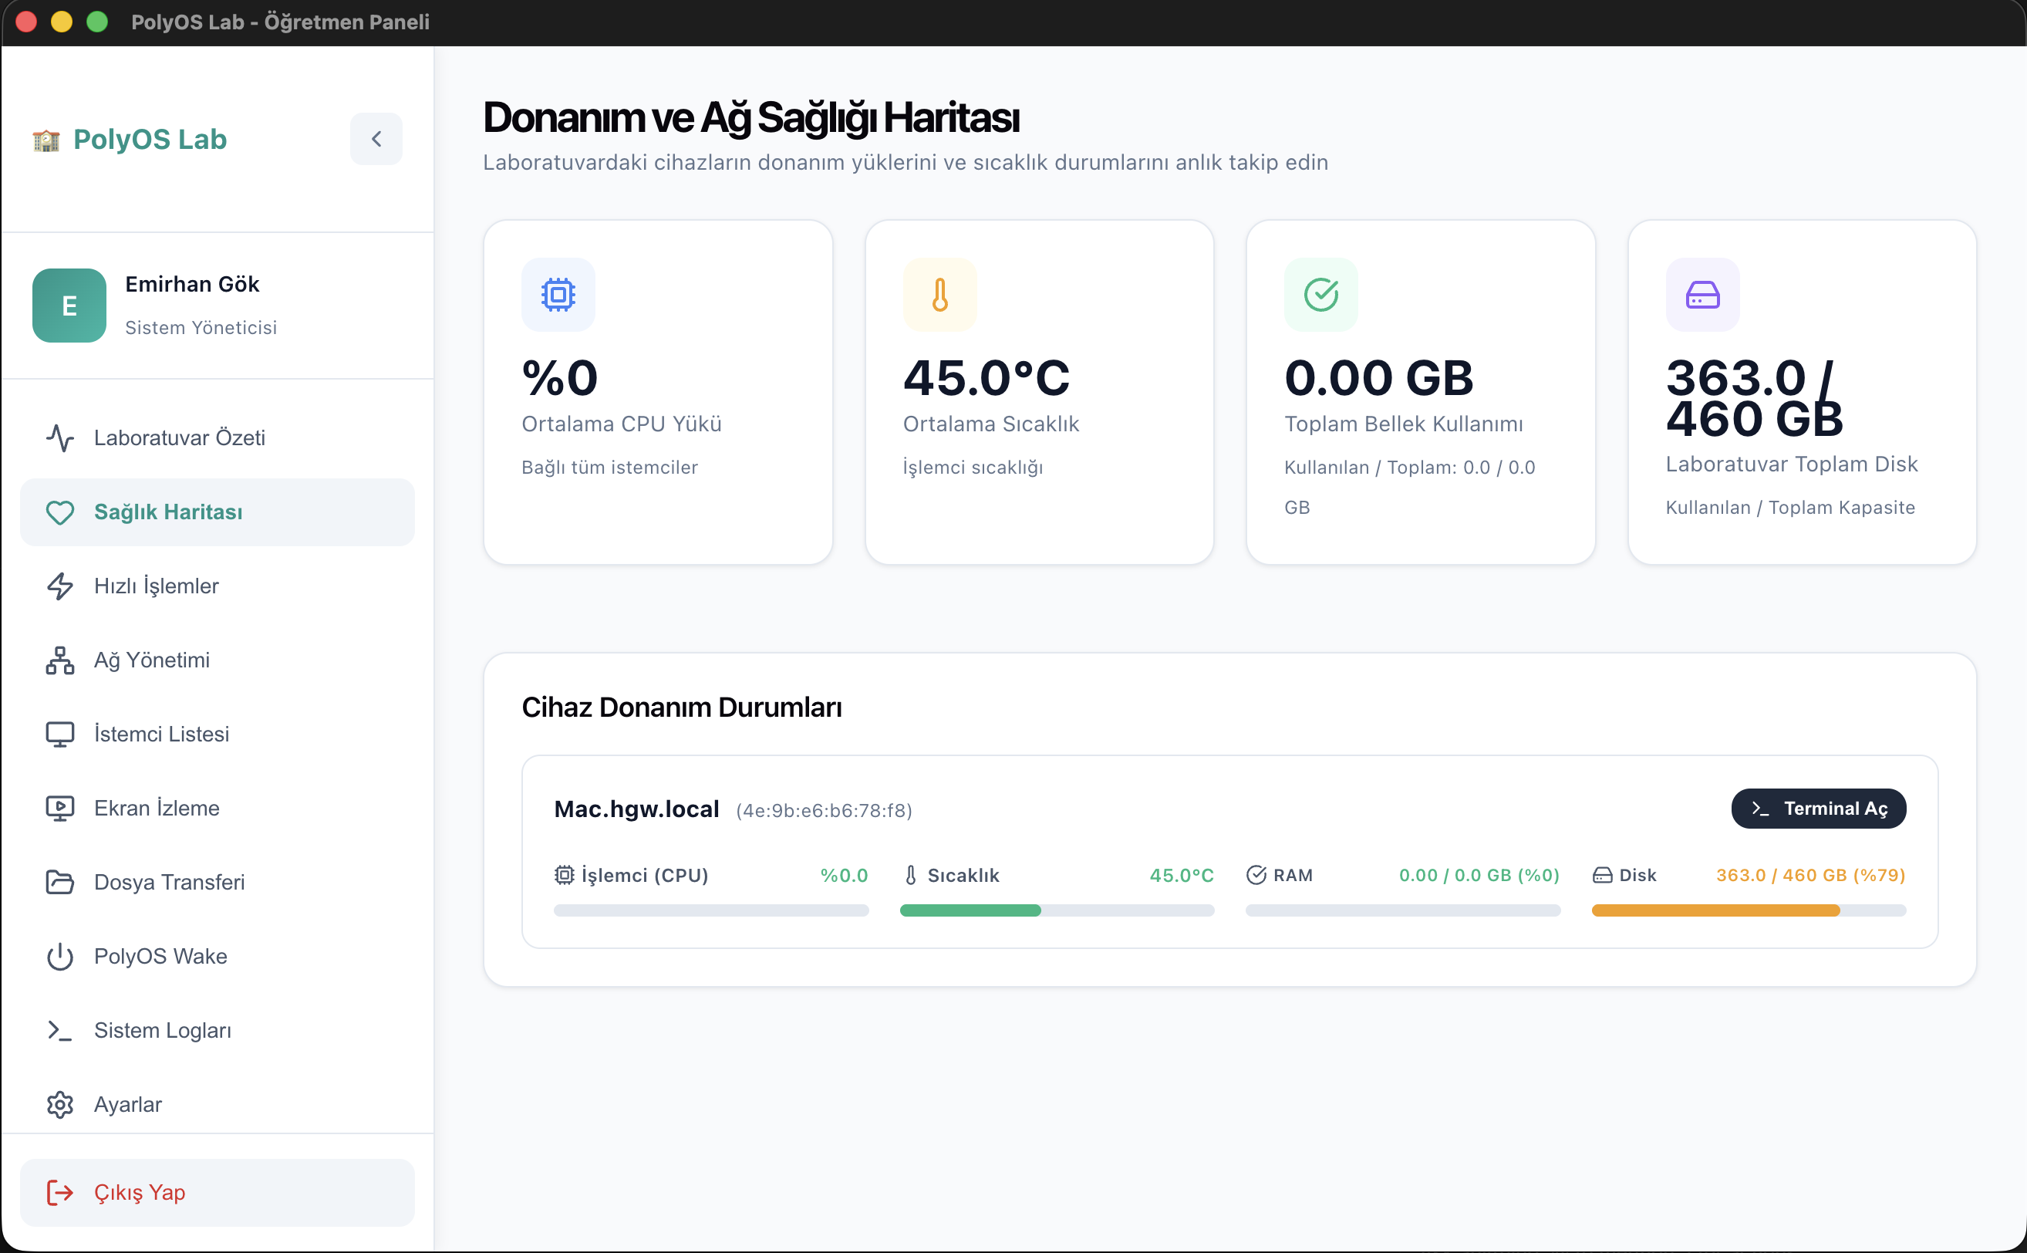Click the %0.0 CPU reading
Image resolution: width=2027 pixels, height=1253 pixels.
844,875
